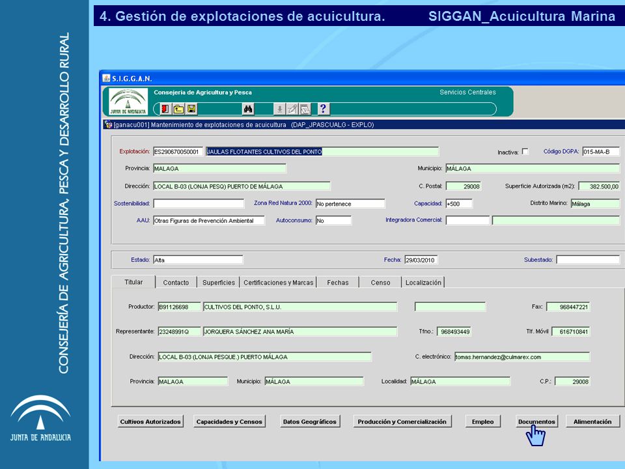The height and width of the screenshot is (469, 625).
Task: Click the C. Postal field 29008
Action: (463, 186)
